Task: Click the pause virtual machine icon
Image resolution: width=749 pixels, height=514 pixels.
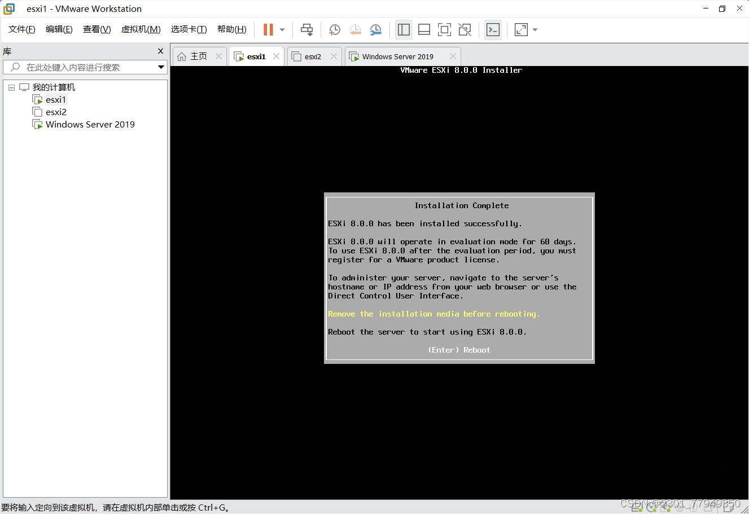Action: pos(269,30)
